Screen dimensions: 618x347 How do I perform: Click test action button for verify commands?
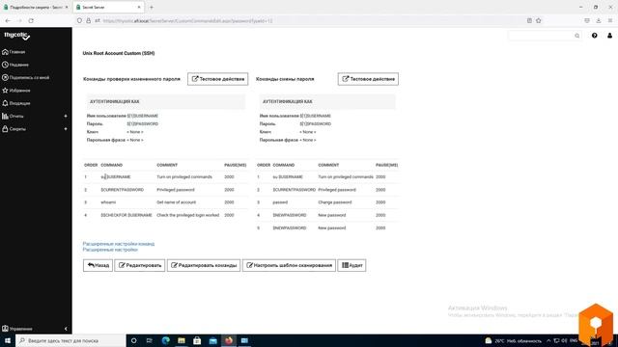point(217,79)
